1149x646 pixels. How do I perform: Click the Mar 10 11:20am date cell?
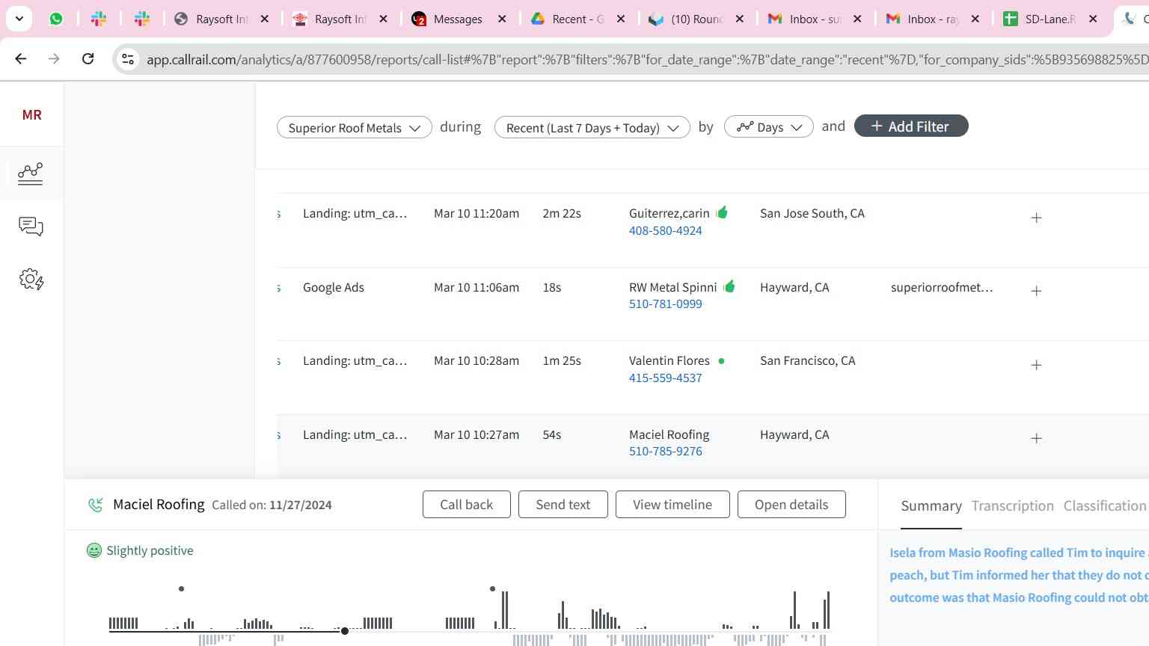(477, 213)
